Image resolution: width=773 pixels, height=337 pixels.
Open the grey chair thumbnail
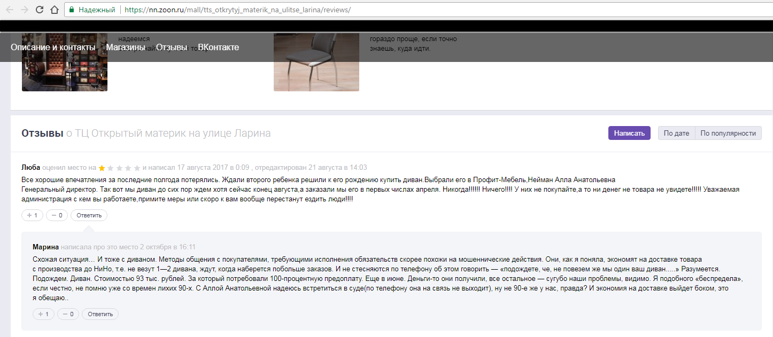316,62
